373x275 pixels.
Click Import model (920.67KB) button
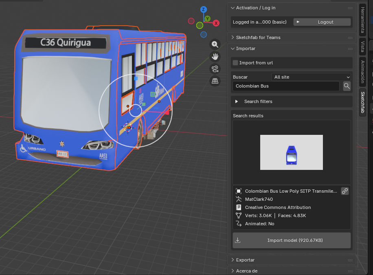click(292, 240)
